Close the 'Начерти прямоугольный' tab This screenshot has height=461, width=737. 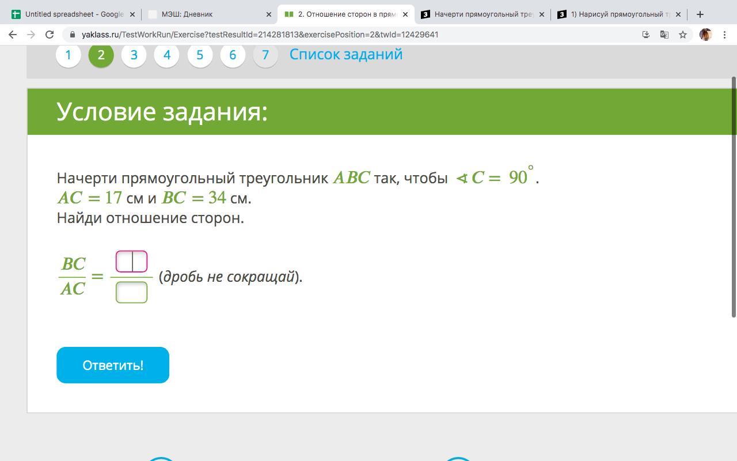pyautogui.click(x=541, y=14)
